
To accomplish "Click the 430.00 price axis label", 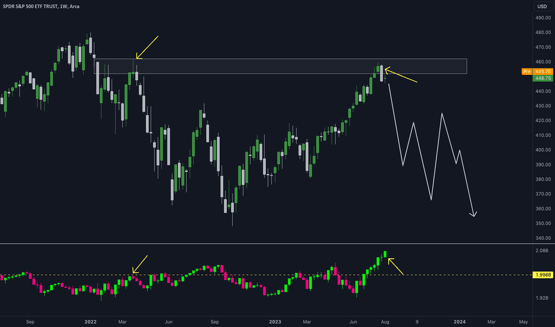I will (x=543, y=106).
